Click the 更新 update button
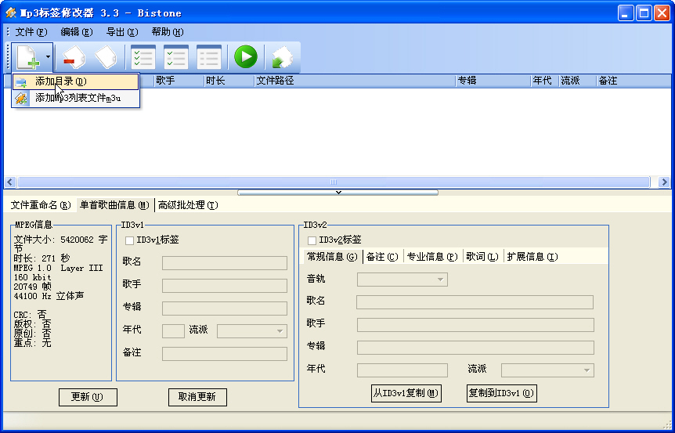The height and width of the screenshot is (433, 675). click(88, 397)
